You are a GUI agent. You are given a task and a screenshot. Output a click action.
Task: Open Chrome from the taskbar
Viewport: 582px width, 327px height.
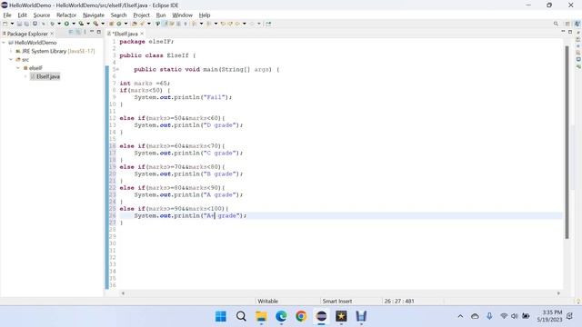301,316
